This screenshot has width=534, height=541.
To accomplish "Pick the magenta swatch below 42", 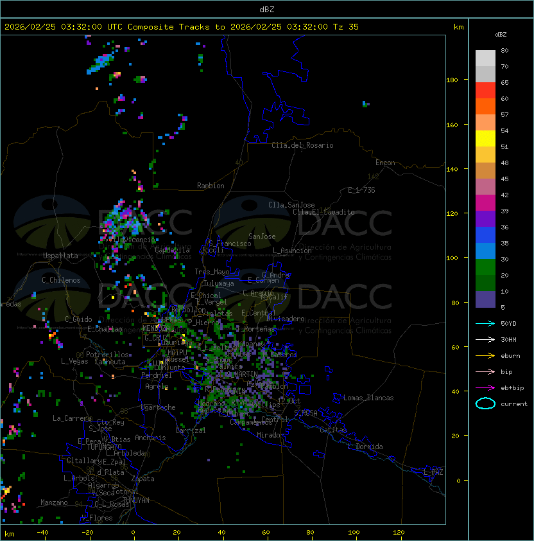I will tap(485, 203).
